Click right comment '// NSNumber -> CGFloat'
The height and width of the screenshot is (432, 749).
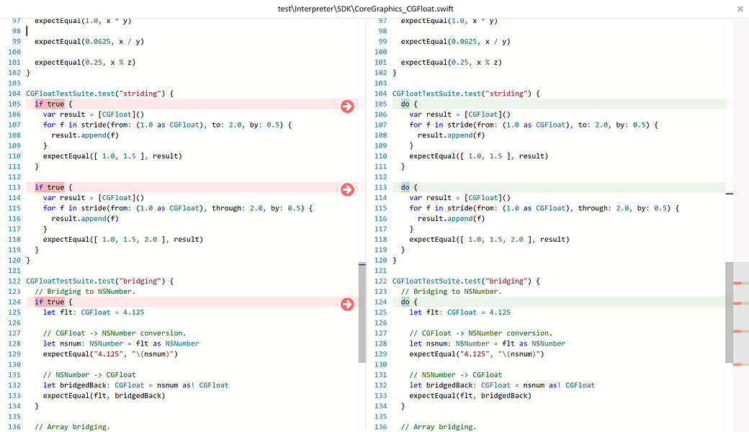(x=456, y=375)
